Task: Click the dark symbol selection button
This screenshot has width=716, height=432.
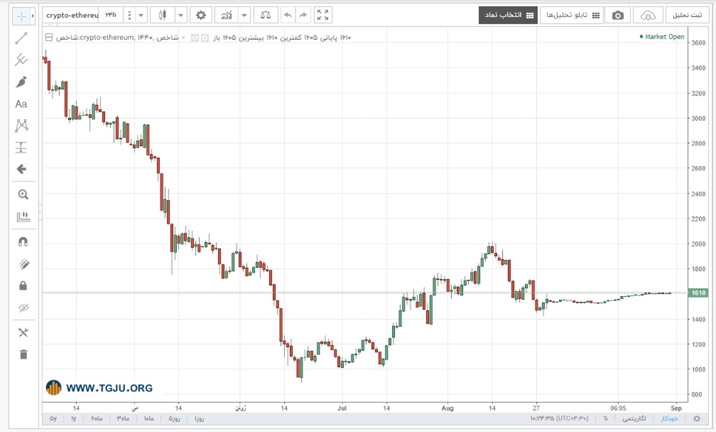Action: [508, 15]
